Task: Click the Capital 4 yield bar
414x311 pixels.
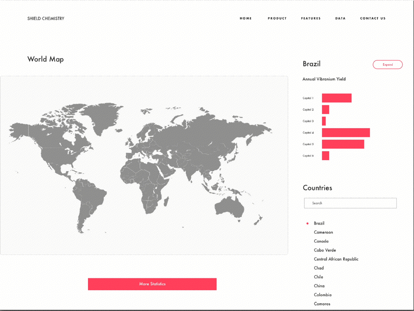Action: pos(346,133)
